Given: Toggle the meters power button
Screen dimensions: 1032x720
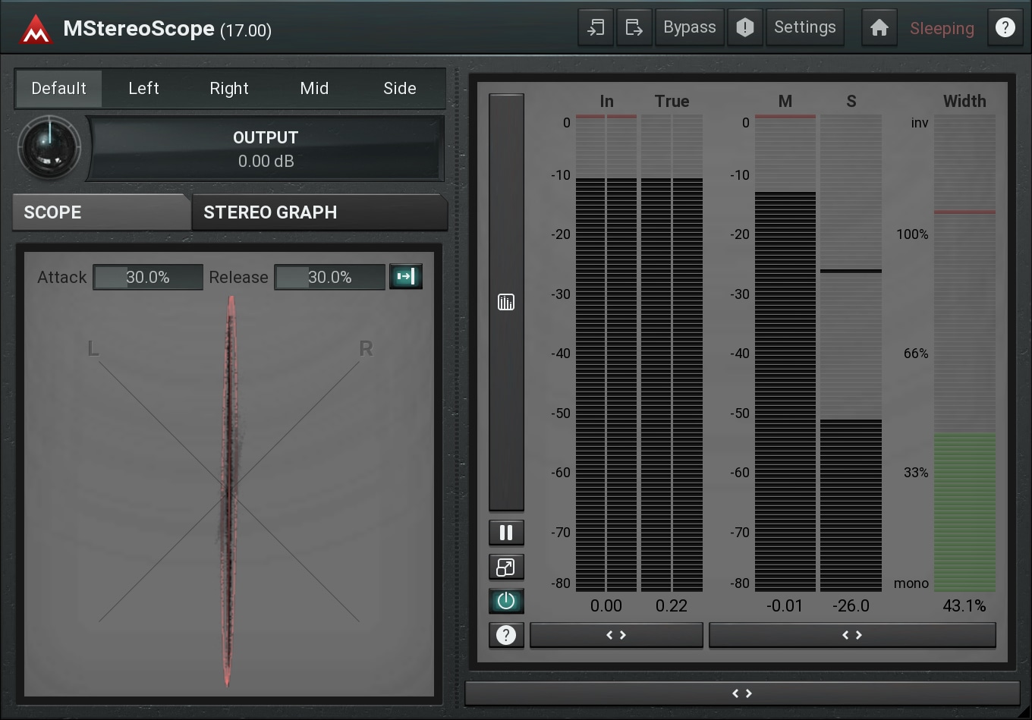Looking at the screenshot, I should [x=506, y=601].
